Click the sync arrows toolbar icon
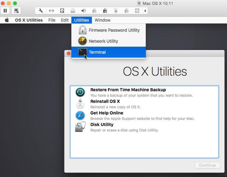Image resolution: width=227 pixels, height=177 pixels. point(137,11)
